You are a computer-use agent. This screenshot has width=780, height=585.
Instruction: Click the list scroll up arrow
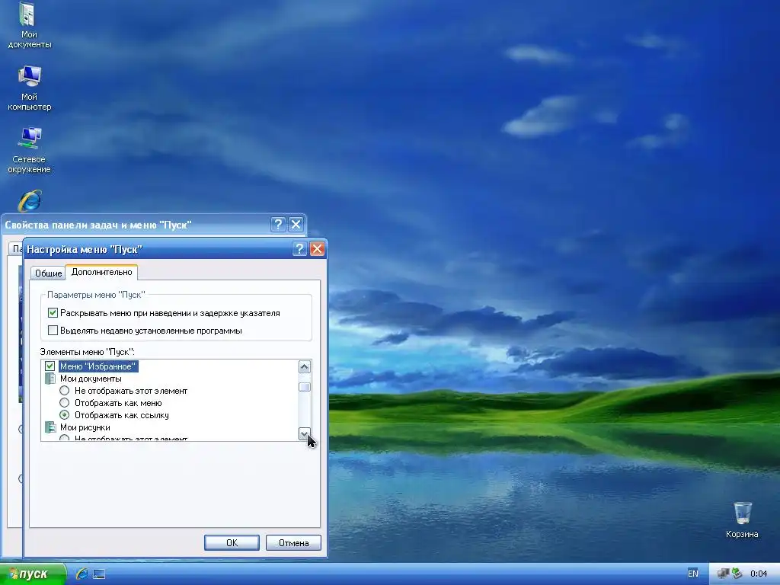click(305, 367)
